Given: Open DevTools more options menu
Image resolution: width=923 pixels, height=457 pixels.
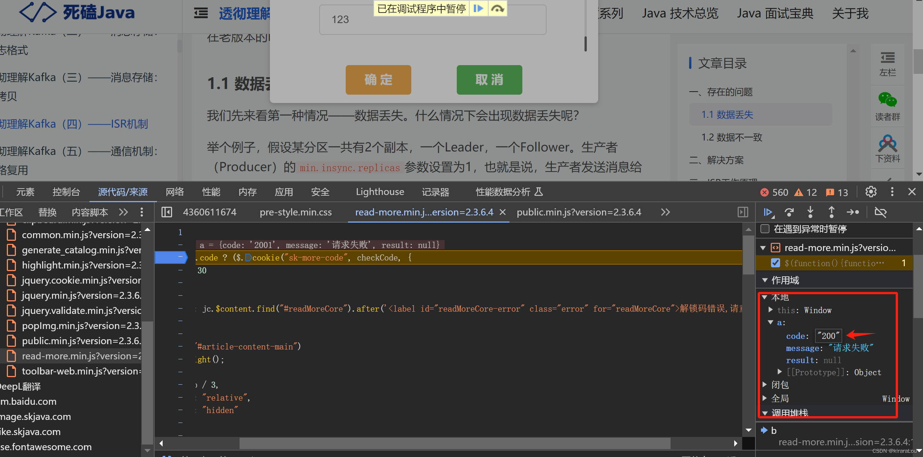Looking at the screenshot, I should pos(892,192).
